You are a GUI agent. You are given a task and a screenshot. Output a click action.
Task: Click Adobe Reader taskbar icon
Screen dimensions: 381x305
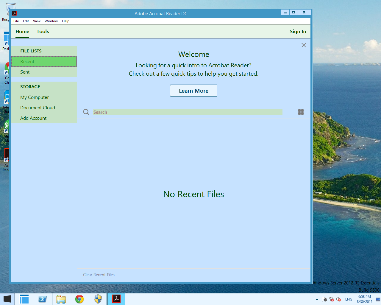pos(116,299)
